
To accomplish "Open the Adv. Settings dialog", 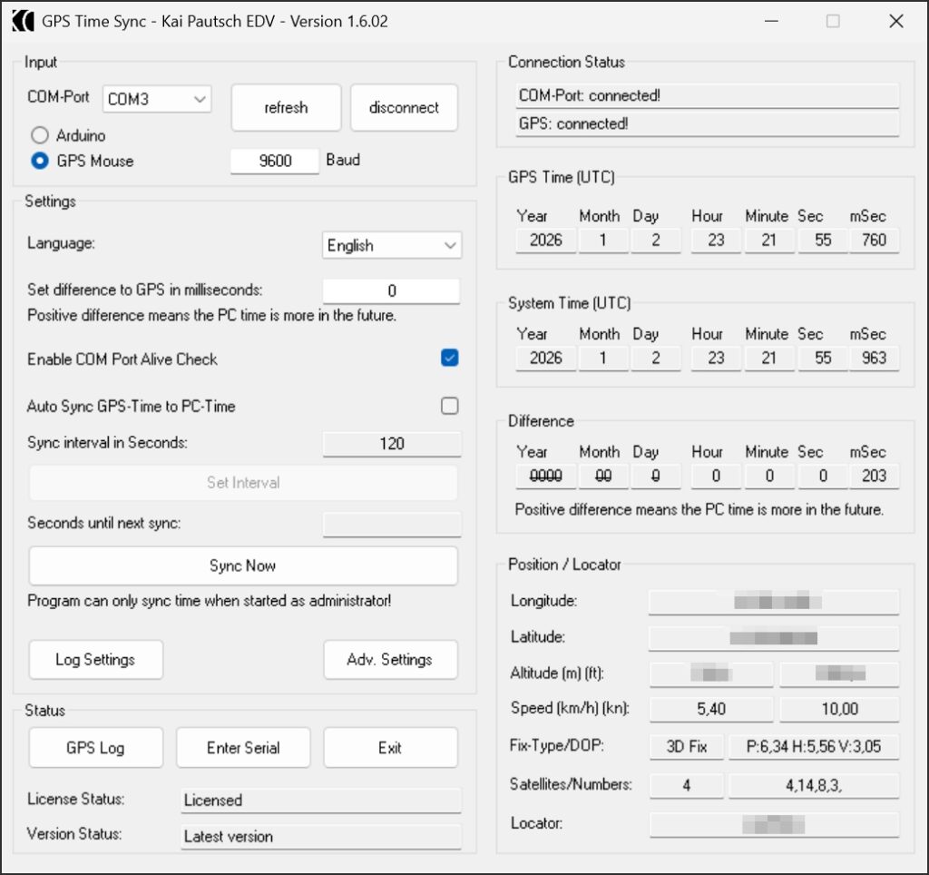I will (x=390, y=660).
